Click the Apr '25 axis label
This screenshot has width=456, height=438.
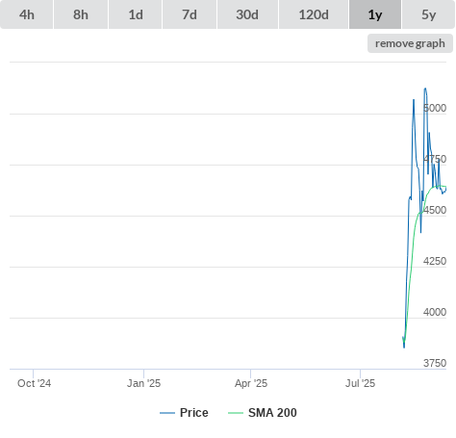(x=251, y=383)
